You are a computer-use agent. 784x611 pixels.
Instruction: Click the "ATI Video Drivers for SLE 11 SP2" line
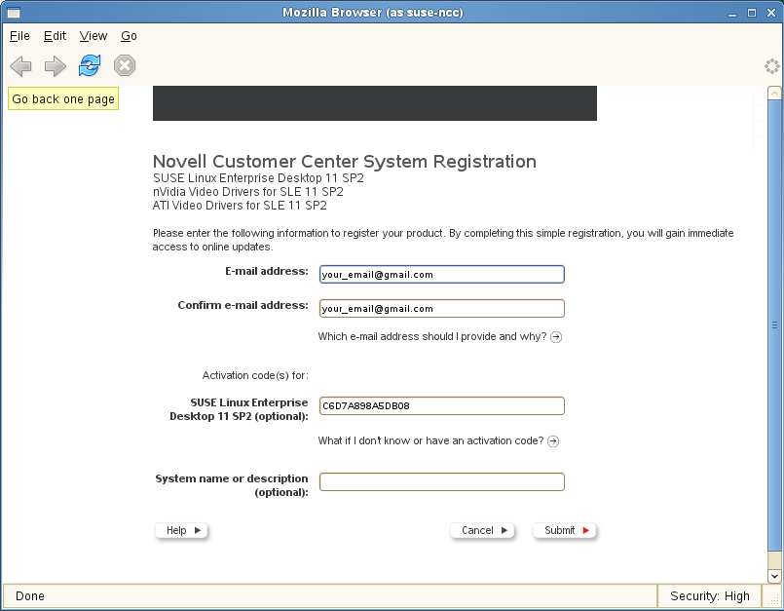(240, 206)
